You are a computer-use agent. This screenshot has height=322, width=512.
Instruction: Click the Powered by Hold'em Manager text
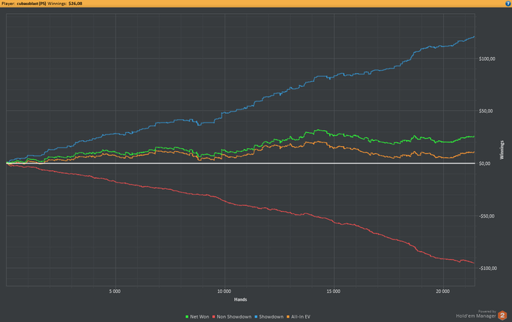coord(476,314)
